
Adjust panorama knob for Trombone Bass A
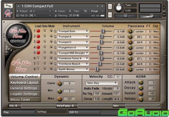(x=130, y=64)
